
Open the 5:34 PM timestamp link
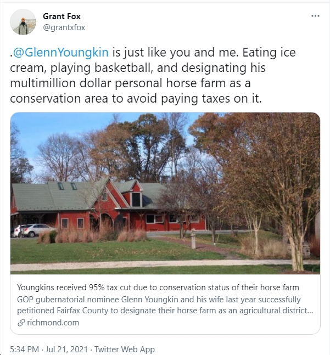coord(25,349)
